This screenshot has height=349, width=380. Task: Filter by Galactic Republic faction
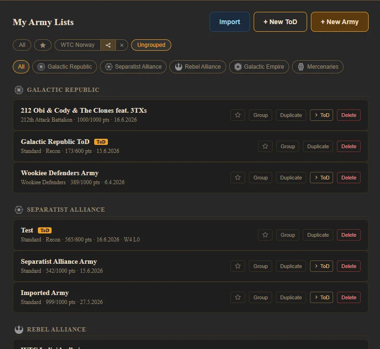point(65,67)
